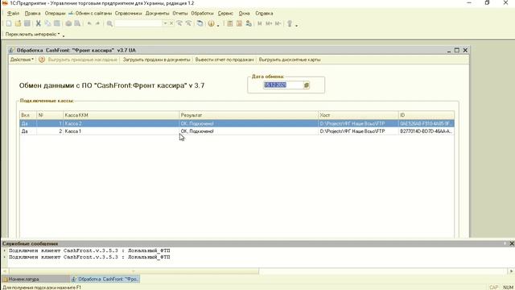Open the Справка menu
This screenshot has width=515, height=290.
[x=264, y=14]
